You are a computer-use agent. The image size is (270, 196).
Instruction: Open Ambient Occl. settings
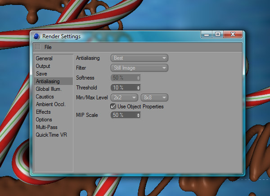(54, 104)
